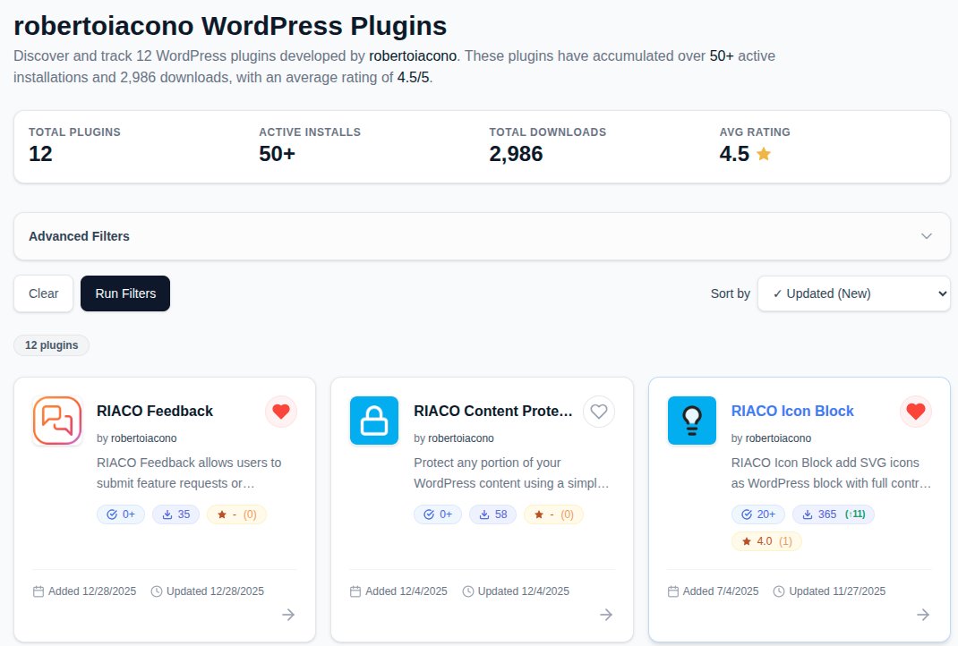Click the 365 downloads badge on Icon Block
The image size is (958, 646).
[834, 514]
